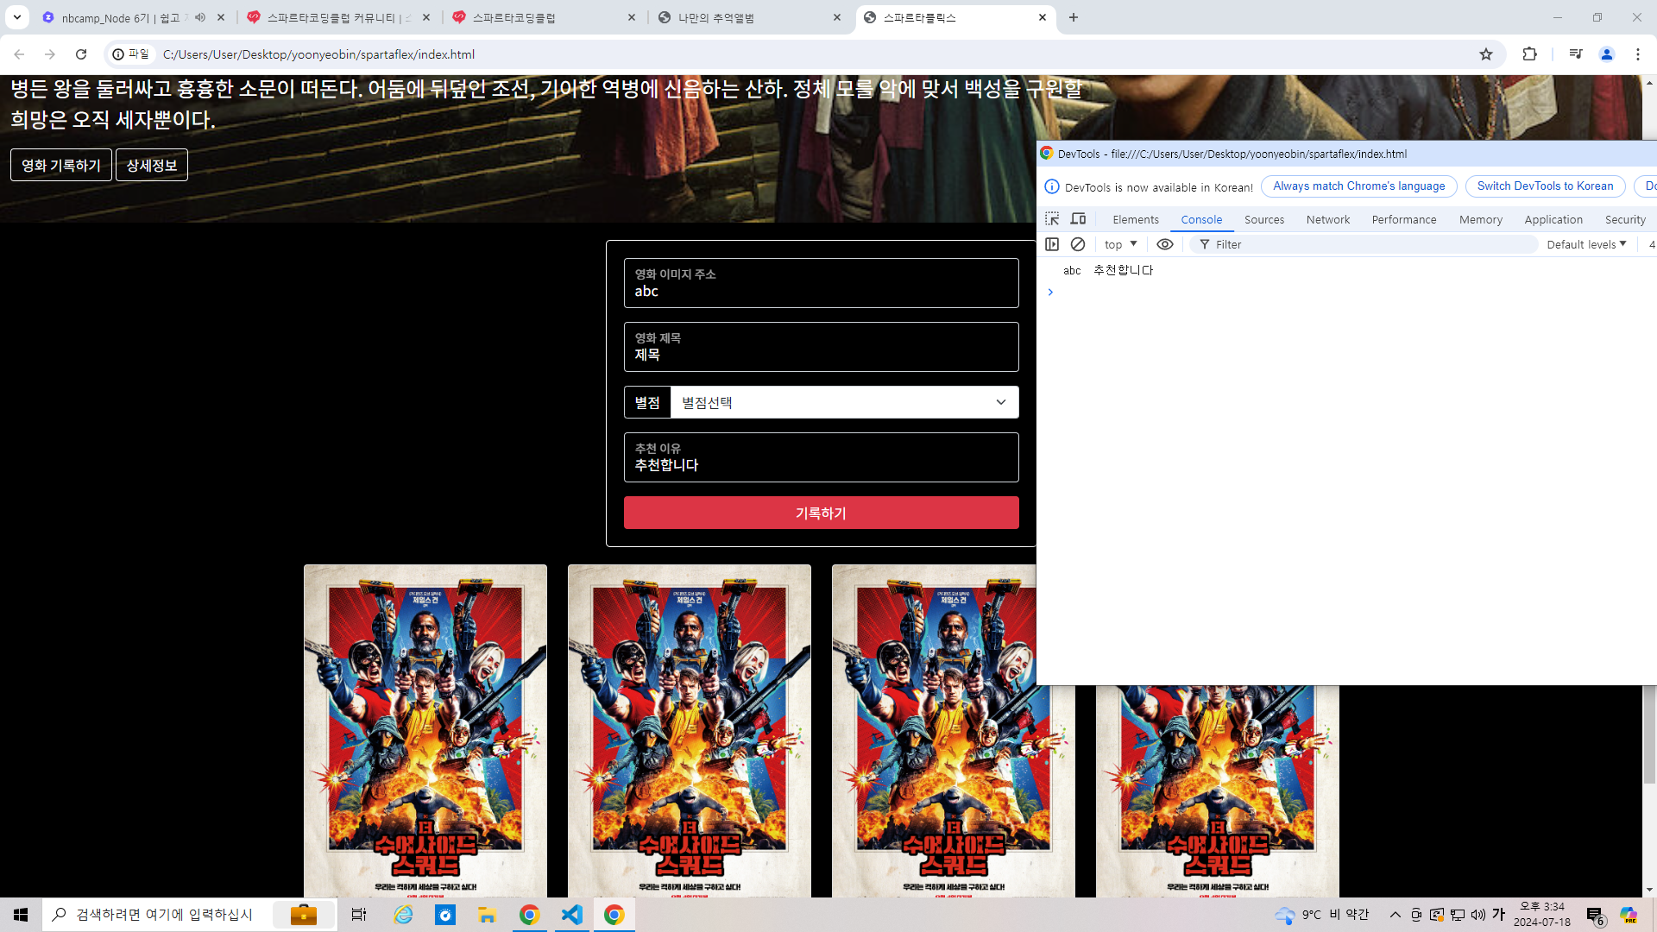
Task: Open 상세정보 for the movie
Action: point(152,165)
